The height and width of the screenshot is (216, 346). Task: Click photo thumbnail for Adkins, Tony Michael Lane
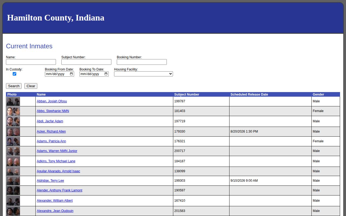click(x=13, y=161)
